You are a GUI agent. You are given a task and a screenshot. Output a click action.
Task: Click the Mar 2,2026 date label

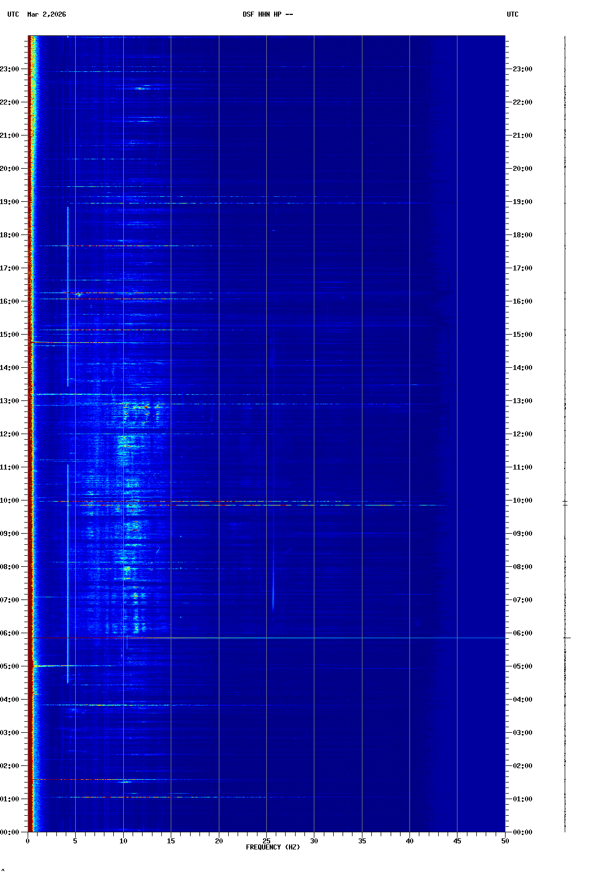click(x=46, y=14)
